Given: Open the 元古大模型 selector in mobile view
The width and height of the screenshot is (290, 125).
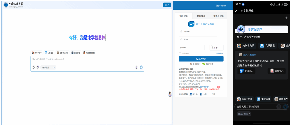Looking at the screenshot, I should (244, 114).
